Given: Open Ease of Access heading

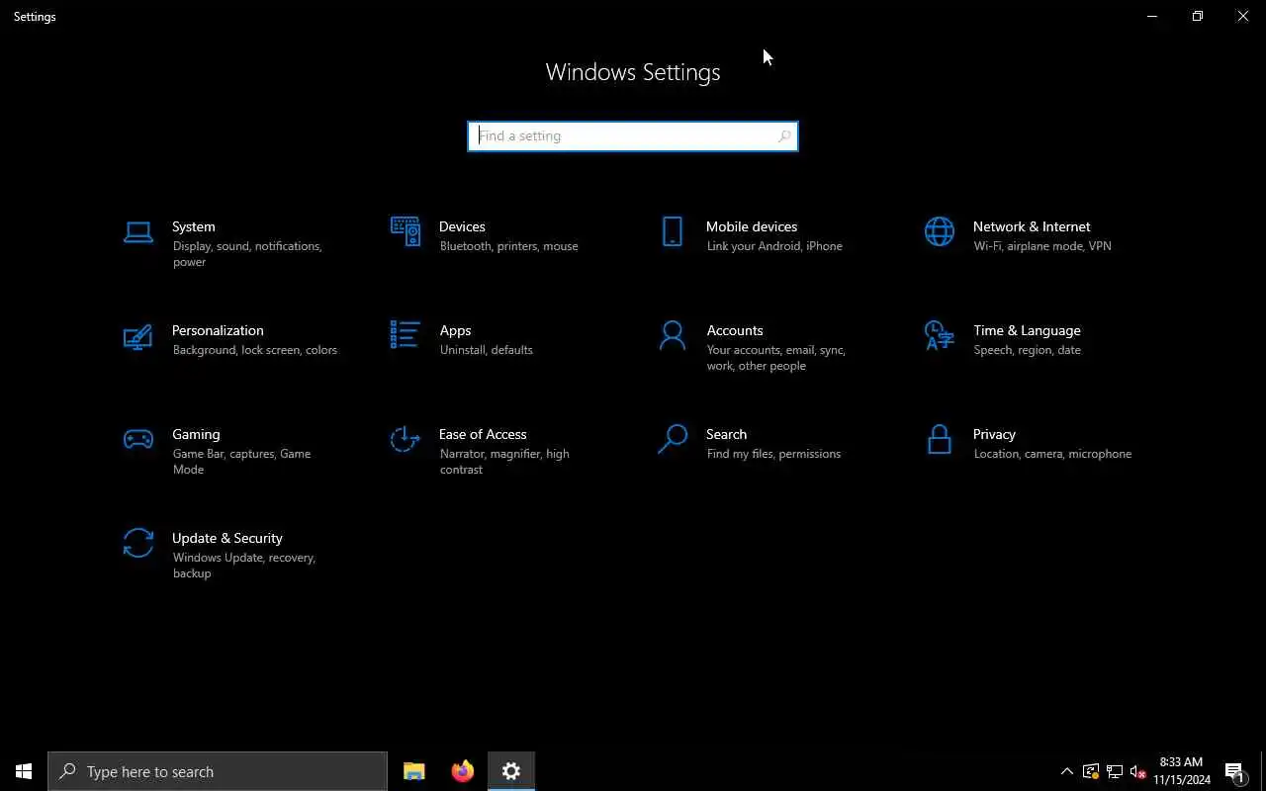Looking at the screenshot, I should pos(483,434).
